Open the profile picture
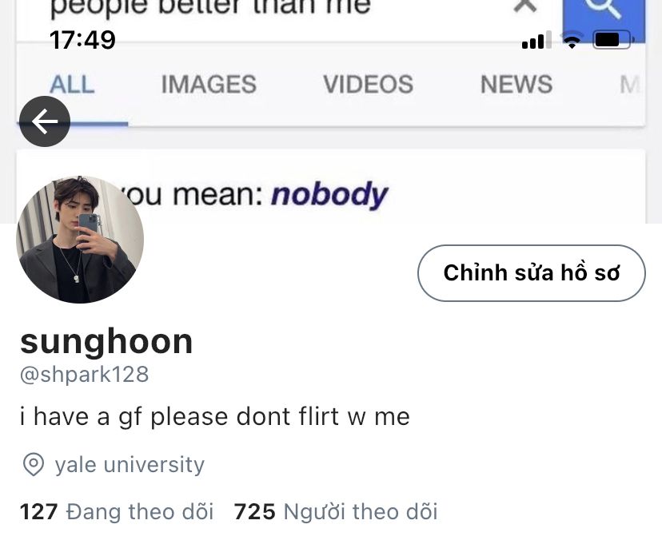Viewport: 662px width, 560px height. tap(80, 240)
